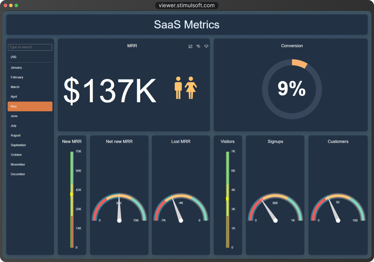Open the MRR view data icon
374x262 pixels.
(x=198, y=46)
